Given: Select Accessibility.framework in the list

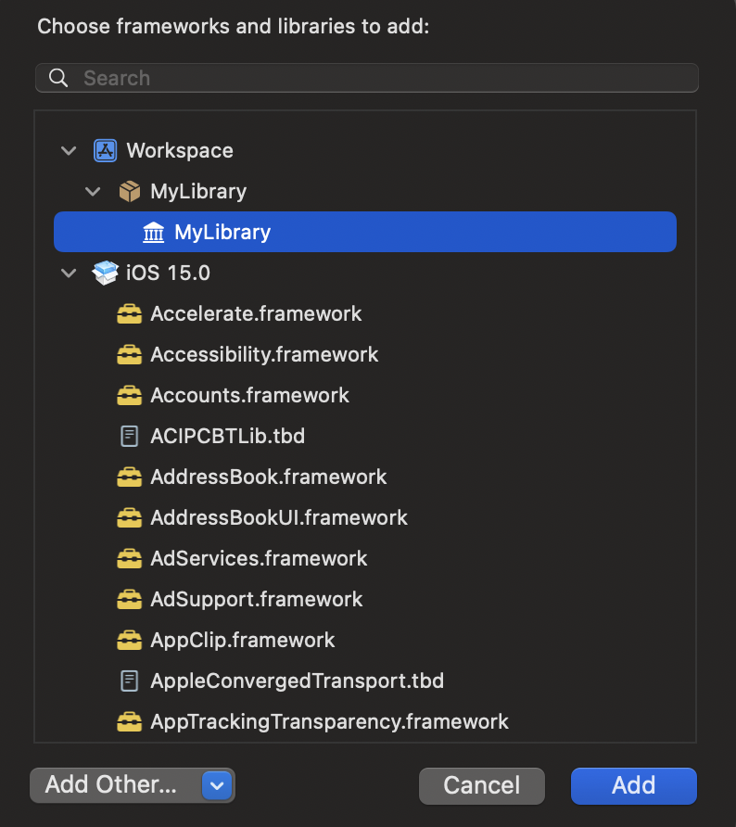Looking at the screenshot, I should [264, 354].
